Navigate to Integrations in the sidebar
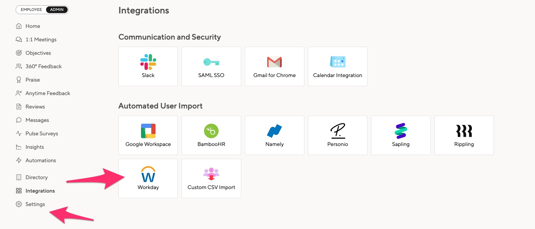 tap(40, 190)
